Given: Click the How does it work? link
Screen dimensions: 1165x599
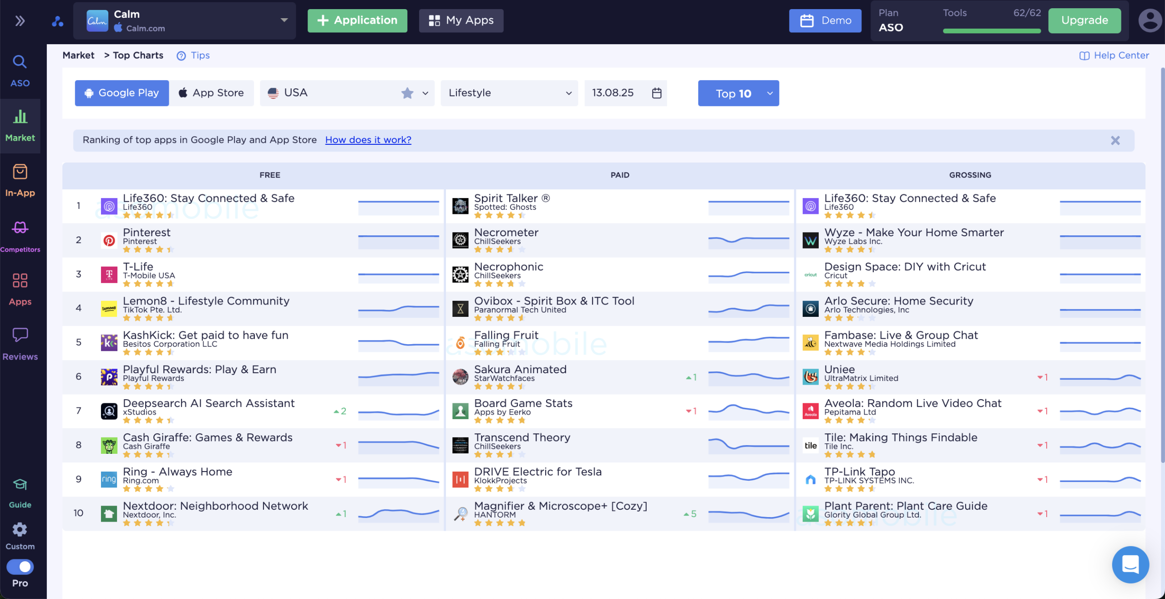Looking at the screenshot, I should (368, 140).
